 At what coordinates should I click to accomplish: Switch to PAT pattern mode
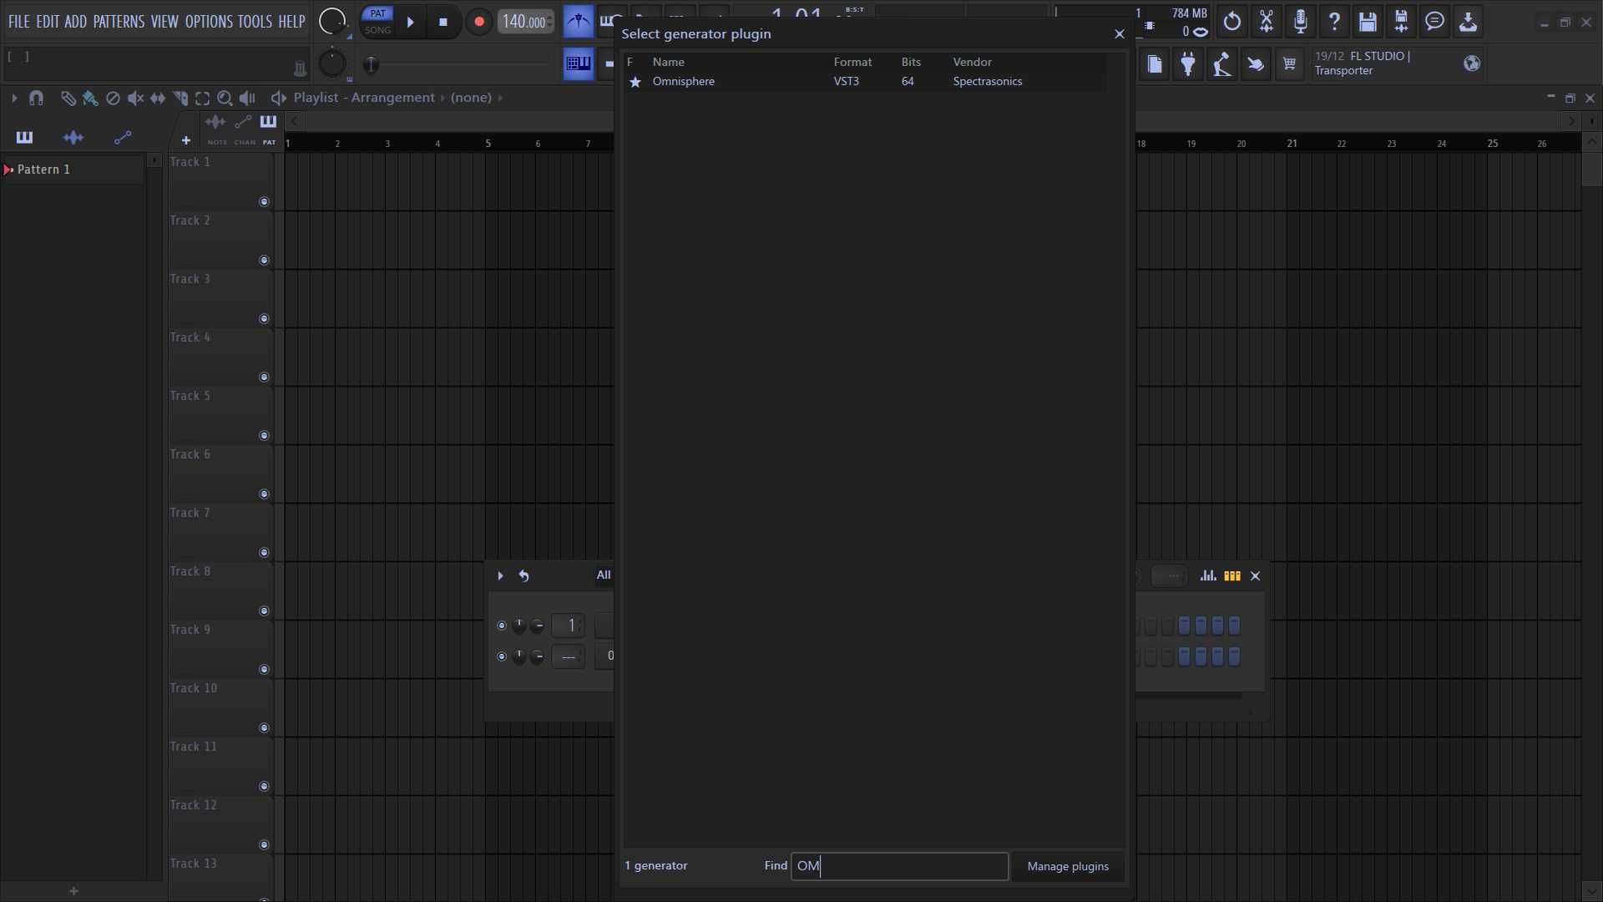click(x=377, y=13)
